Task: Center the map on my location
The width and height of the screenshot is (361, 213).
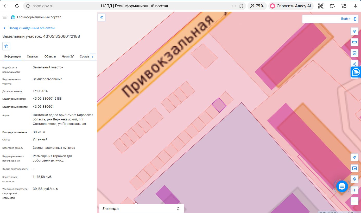Action: (354, 157)
